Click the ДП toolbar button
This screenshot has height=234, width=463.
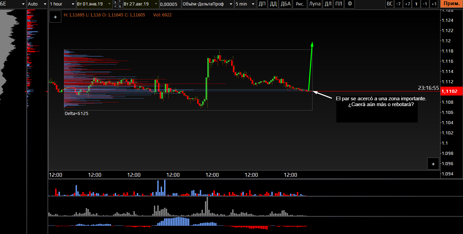coord(262,4)
